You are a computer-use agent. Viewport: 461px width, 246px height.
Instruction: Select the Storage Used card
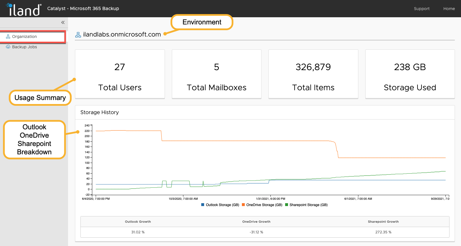pyautogui.click(x=410, y=74)
